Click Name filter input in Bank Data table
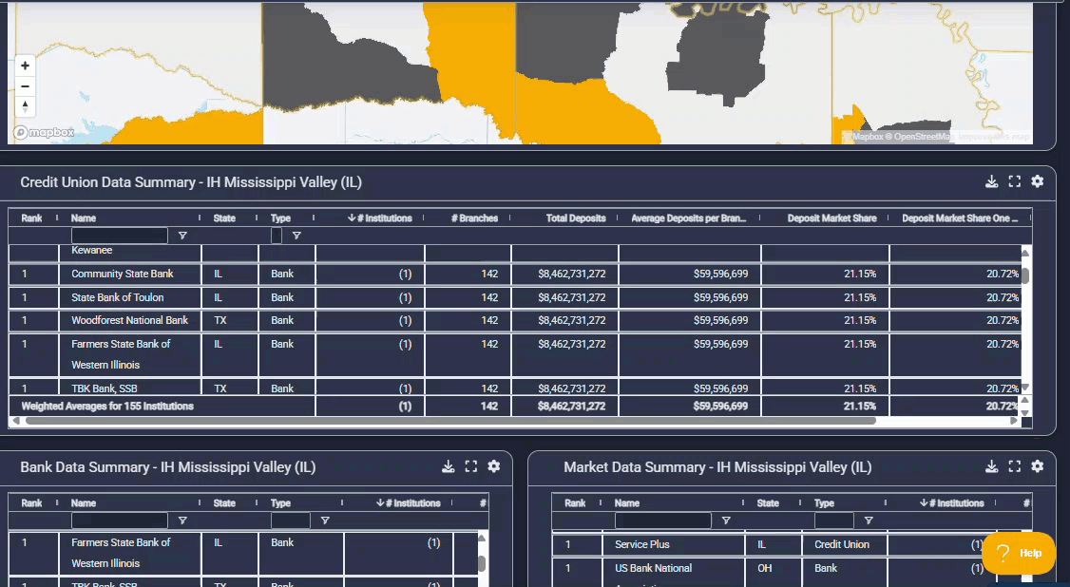Screen dimensions: 1070x587 (x=120, y=521)
